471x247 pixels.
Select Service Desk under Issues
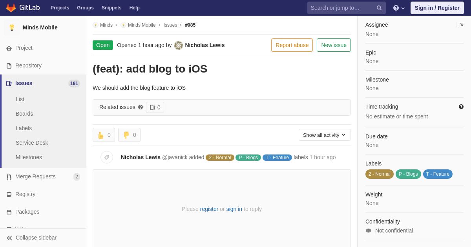pos(32,143)
